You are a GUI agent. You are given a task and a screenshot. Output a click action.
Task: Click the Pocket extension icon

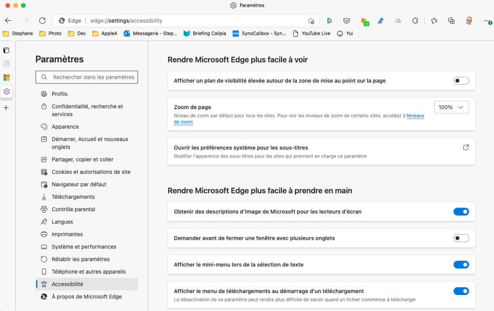(x=347, y=21)
